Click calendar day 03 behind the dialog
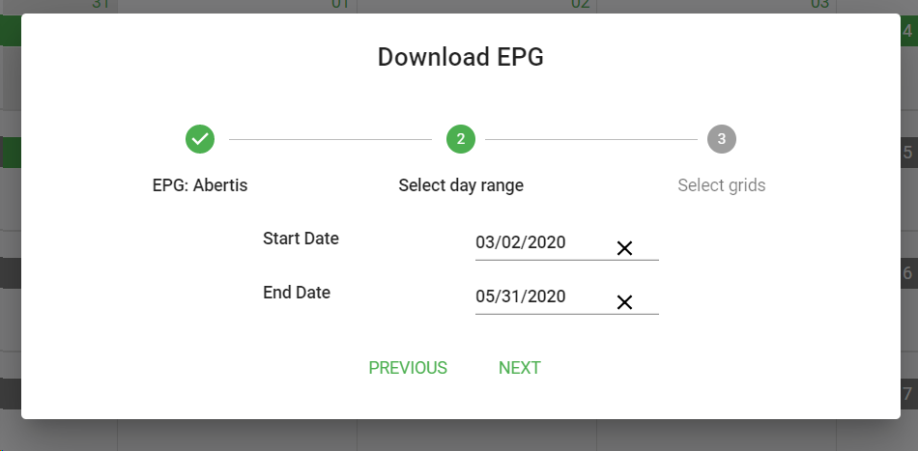The image size is (918, 451). click(819, 5)
